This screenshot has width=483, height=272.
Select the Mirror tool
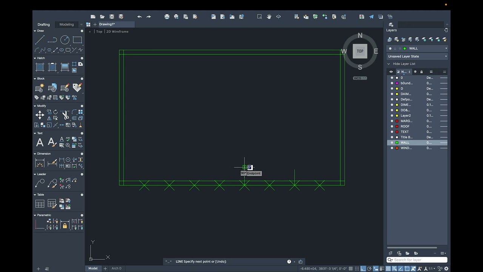(49, 118)
